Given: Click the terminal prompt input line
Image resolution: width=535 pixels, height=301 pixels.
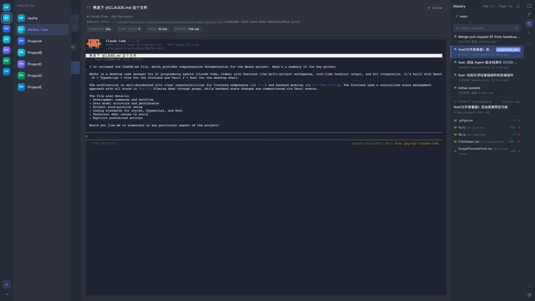Looking at the screenshot, I should 264,136.
